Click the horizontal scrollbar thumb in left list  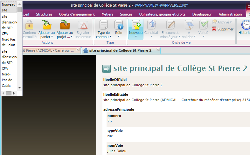tap(9, 93)
